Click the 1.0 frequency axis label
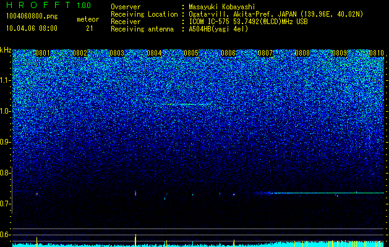This screenshot has width=389, height=247. pyautogui.click(x=5, y=111)
